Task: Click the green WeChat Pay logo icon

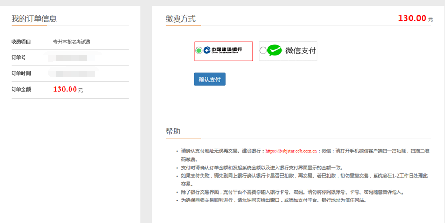Action: pyautogui.click(x=275, y=50)
